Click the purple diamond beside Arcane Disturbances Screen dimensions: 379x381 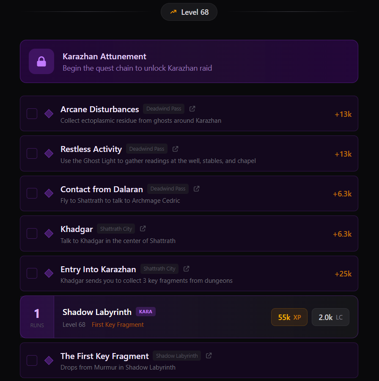pyautogui.click(x=49, y=113)
